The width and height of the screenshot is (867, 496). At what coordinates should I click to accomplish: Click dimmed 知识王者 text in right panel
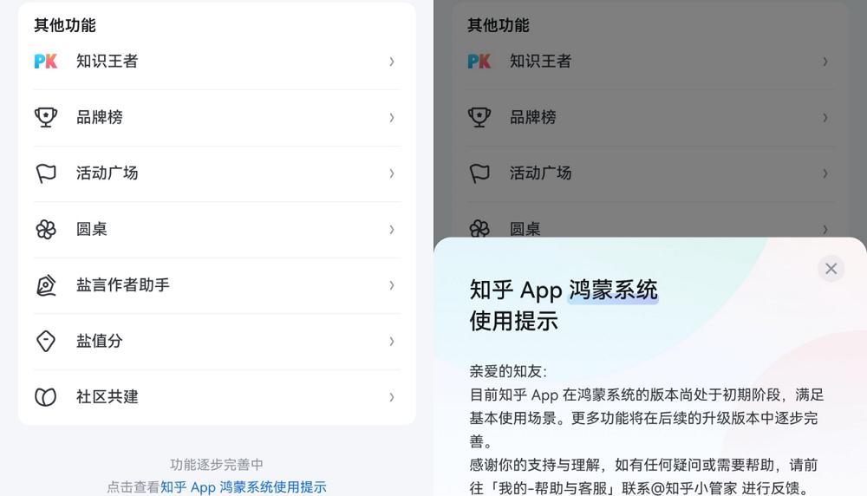pos(540,61)
